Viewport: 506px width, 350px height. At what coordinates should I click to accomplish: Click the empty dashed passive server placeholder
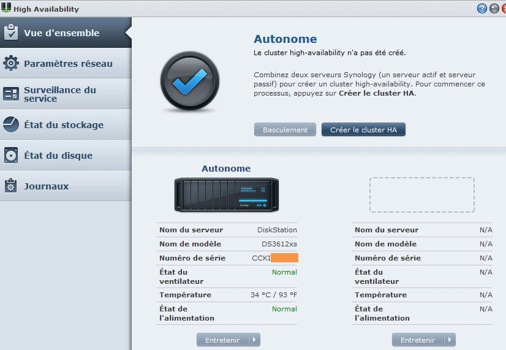coord(421,195)
